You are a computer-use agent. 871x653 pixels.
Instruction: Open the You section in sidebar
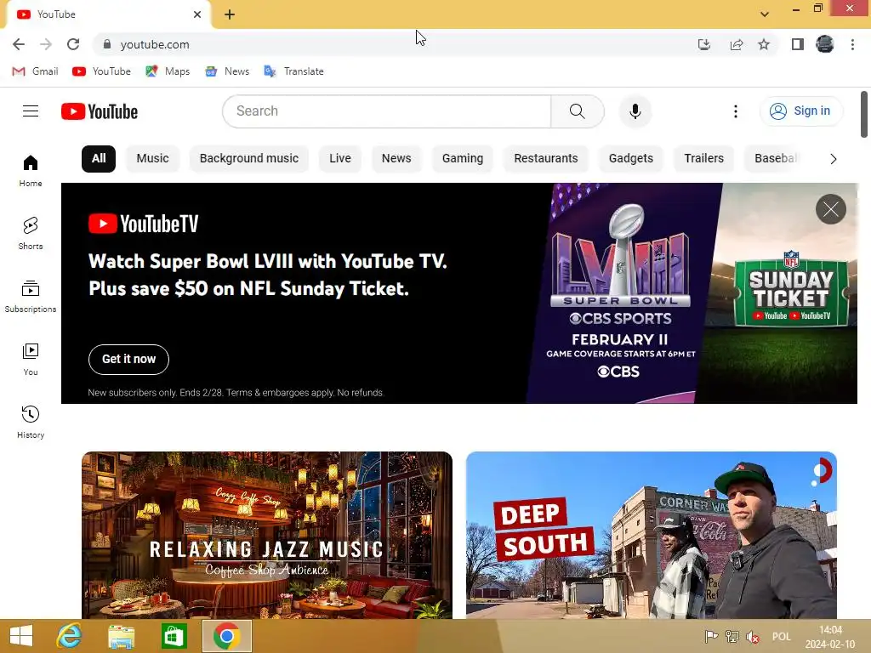tap(31, 360)
